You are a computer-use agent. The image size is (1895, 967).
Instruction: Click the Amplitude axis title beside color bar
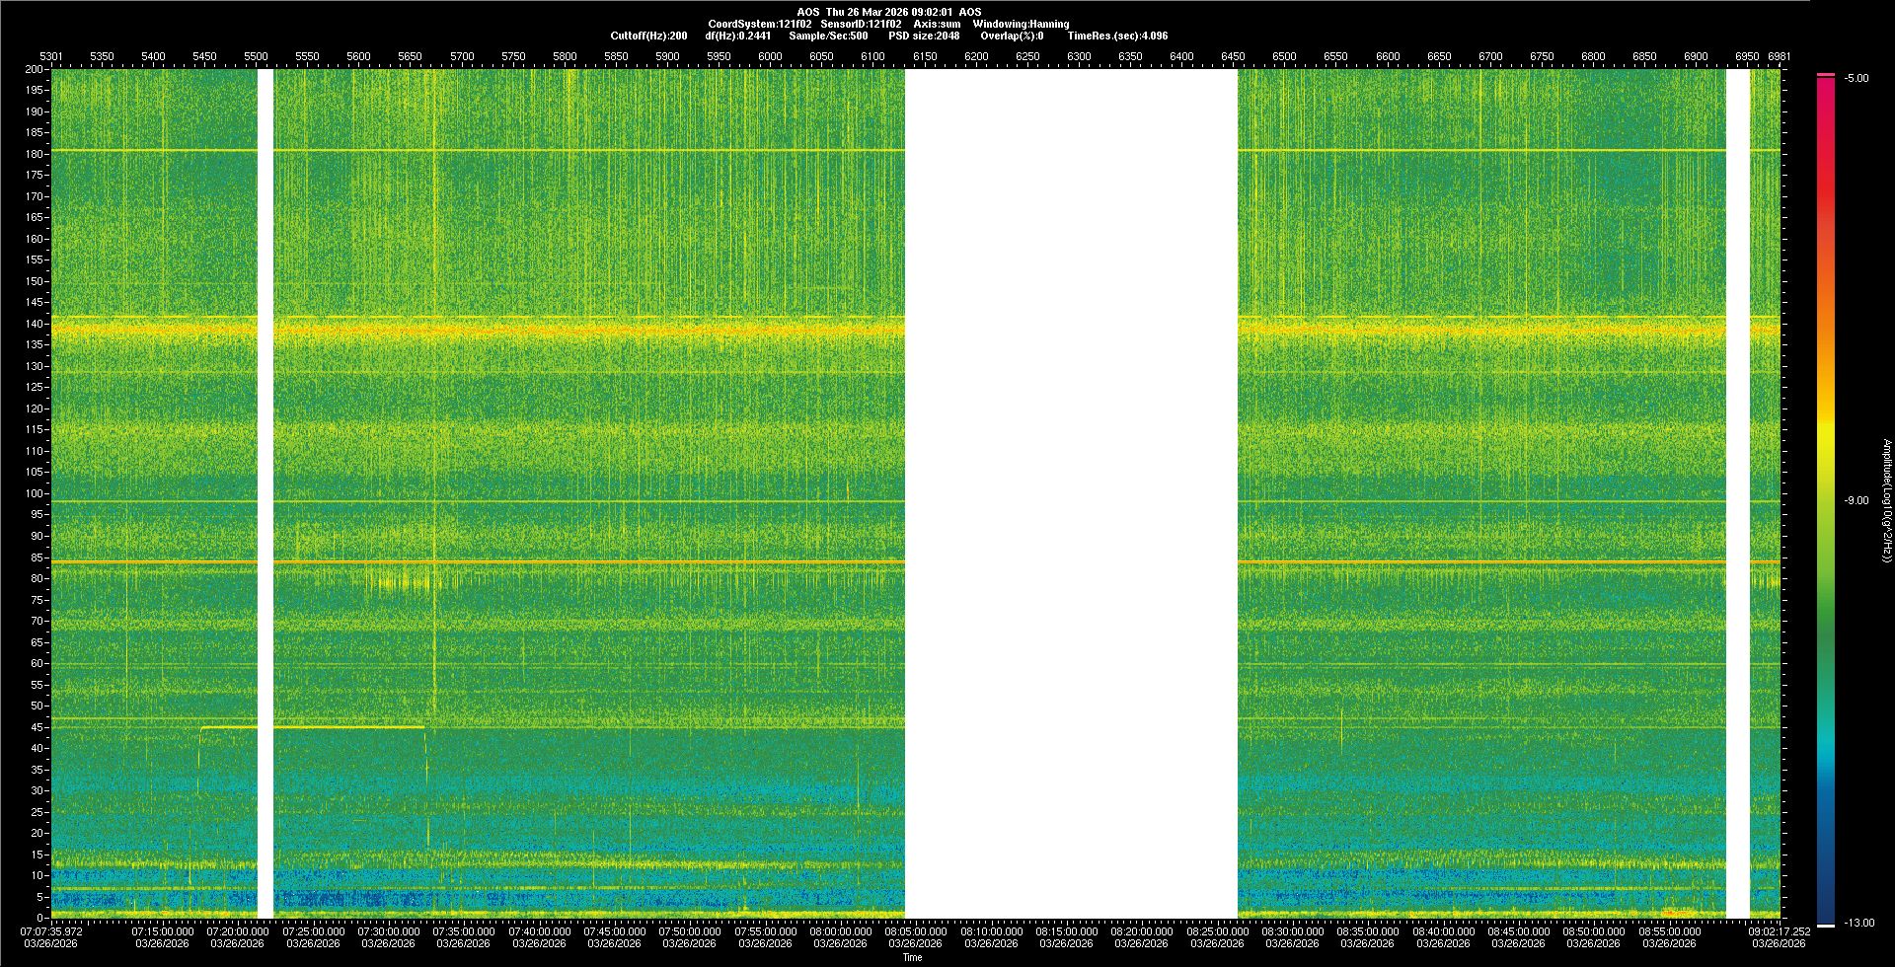pyautogui.click(x=1886, y=501)
